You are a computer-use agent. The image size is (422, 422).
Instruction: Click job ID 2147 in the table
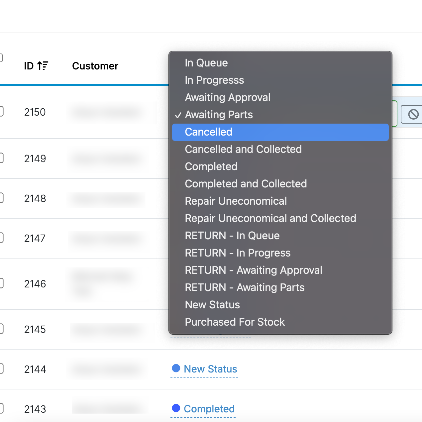[x=35, y=238]
